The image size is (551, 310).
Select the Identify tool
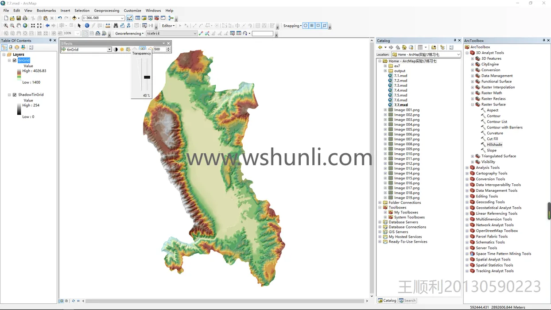pos(87,26)
